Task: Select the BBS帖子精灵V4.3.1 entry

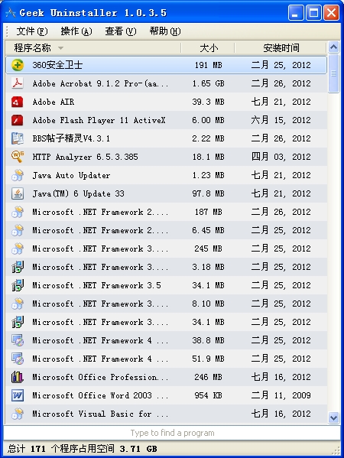Action: pyautogui.click(x=166, y=138)
